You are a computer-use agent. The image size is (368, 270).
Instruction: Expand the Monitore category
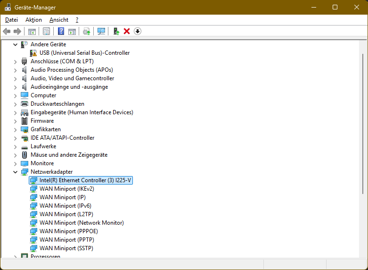[16, 163]
